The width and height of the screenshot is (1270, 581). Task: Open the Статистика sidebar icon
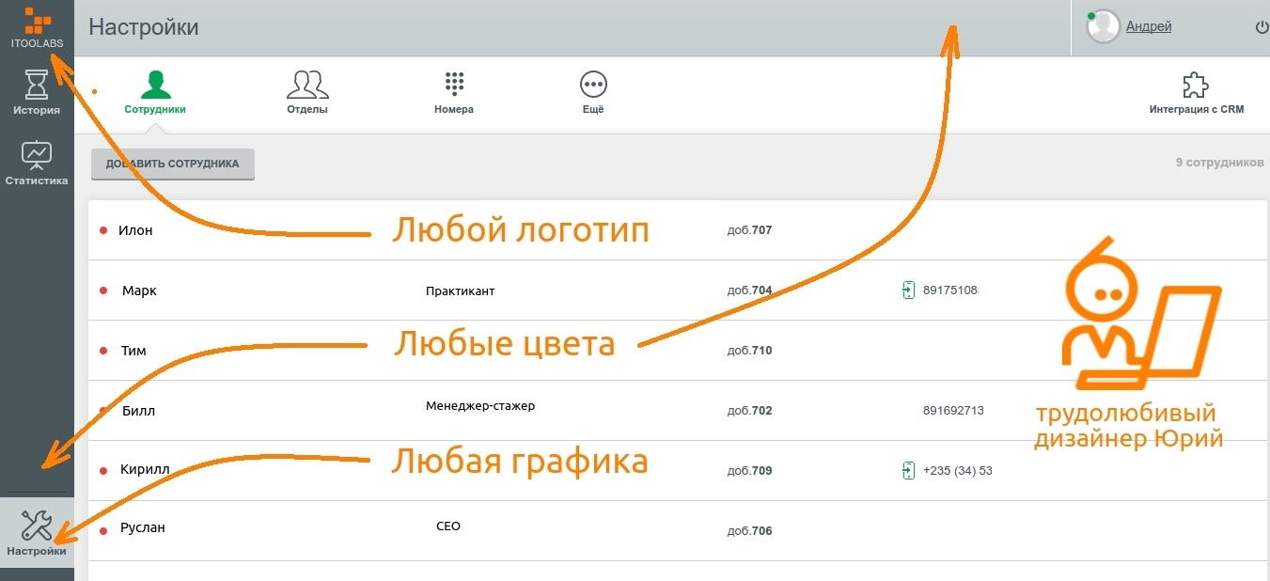click(x=37, y=162)
